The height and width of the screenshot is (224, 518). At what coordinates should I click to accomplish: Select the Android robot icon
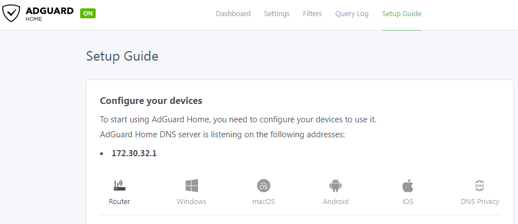[x=336, y=186]
